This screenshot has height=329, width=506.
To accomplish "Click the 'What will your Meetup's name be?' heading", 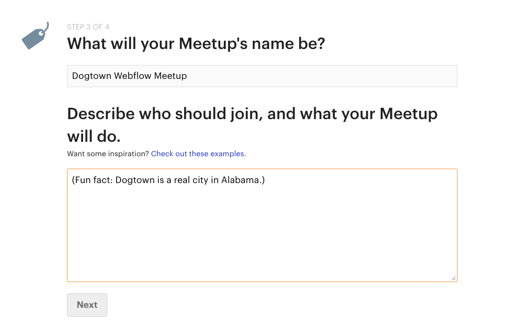I will 196,43.
